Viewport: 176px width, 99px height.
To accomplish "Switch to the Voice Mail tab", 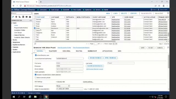I will (67, 51).
